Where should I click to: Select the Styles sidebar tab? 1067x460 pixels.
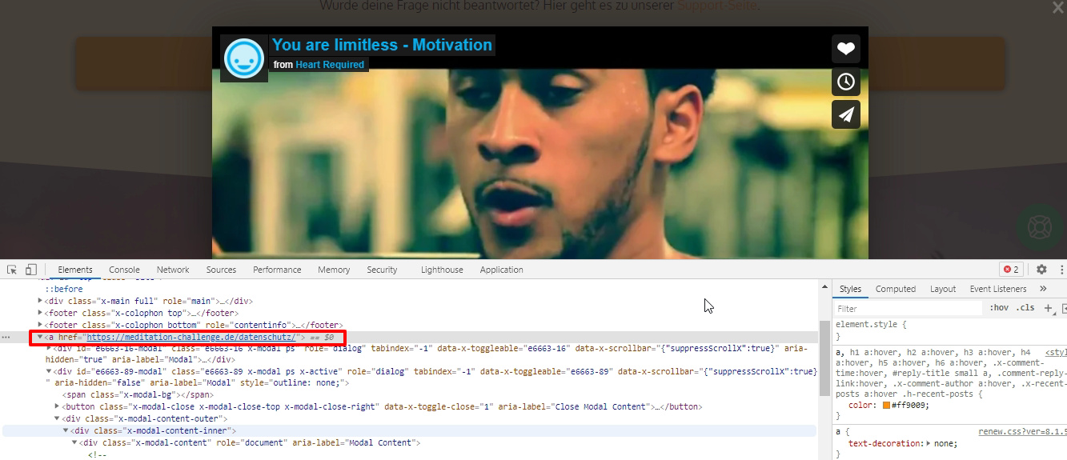pos(850,289)
